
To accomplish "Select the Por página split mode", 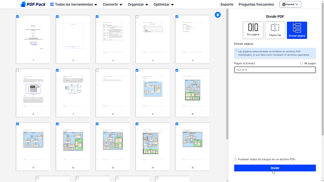I will [253, 30].
